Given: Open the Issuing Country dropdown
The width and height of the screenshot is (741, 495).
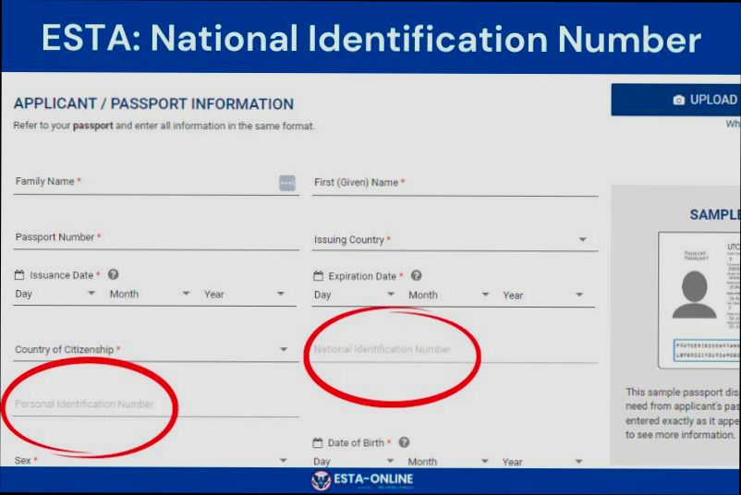Looking at the screenshot, I should (x=455, y=240).
